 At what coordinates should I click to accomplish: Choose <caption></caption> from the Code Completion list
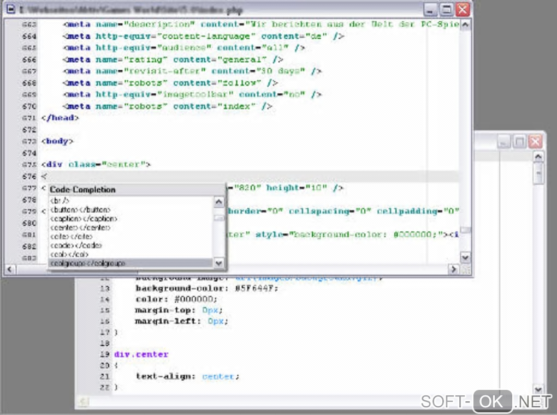(x=84, y=219)
